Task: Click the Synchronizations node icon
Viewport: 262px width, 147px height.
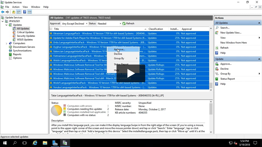Action: [11, 51]
